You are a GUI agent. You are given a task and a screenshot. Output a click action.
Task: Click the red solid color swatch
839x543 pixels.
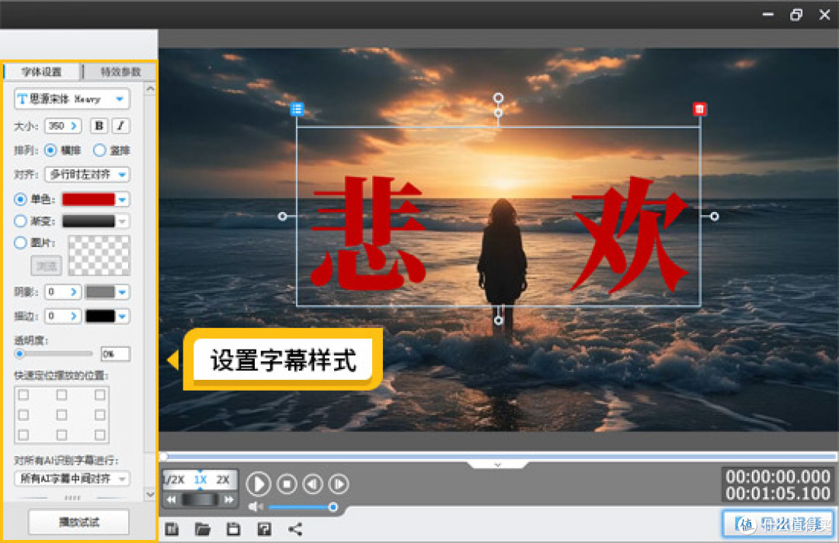click(89, 200)
